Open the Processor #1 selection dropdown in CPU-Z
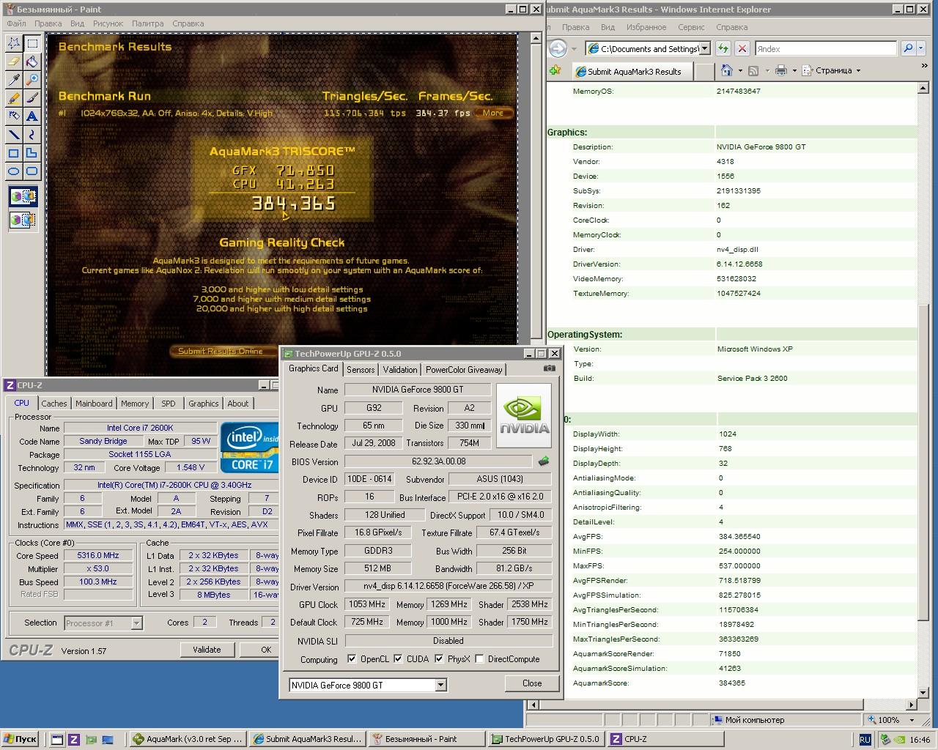This screenshot has height=750, width=938. [x=136, y=623]
